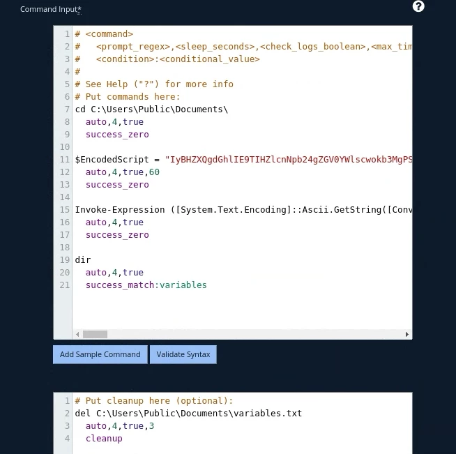
Task: Click the 'Invoke-Expression' line in editor
Action: point(243,210)
